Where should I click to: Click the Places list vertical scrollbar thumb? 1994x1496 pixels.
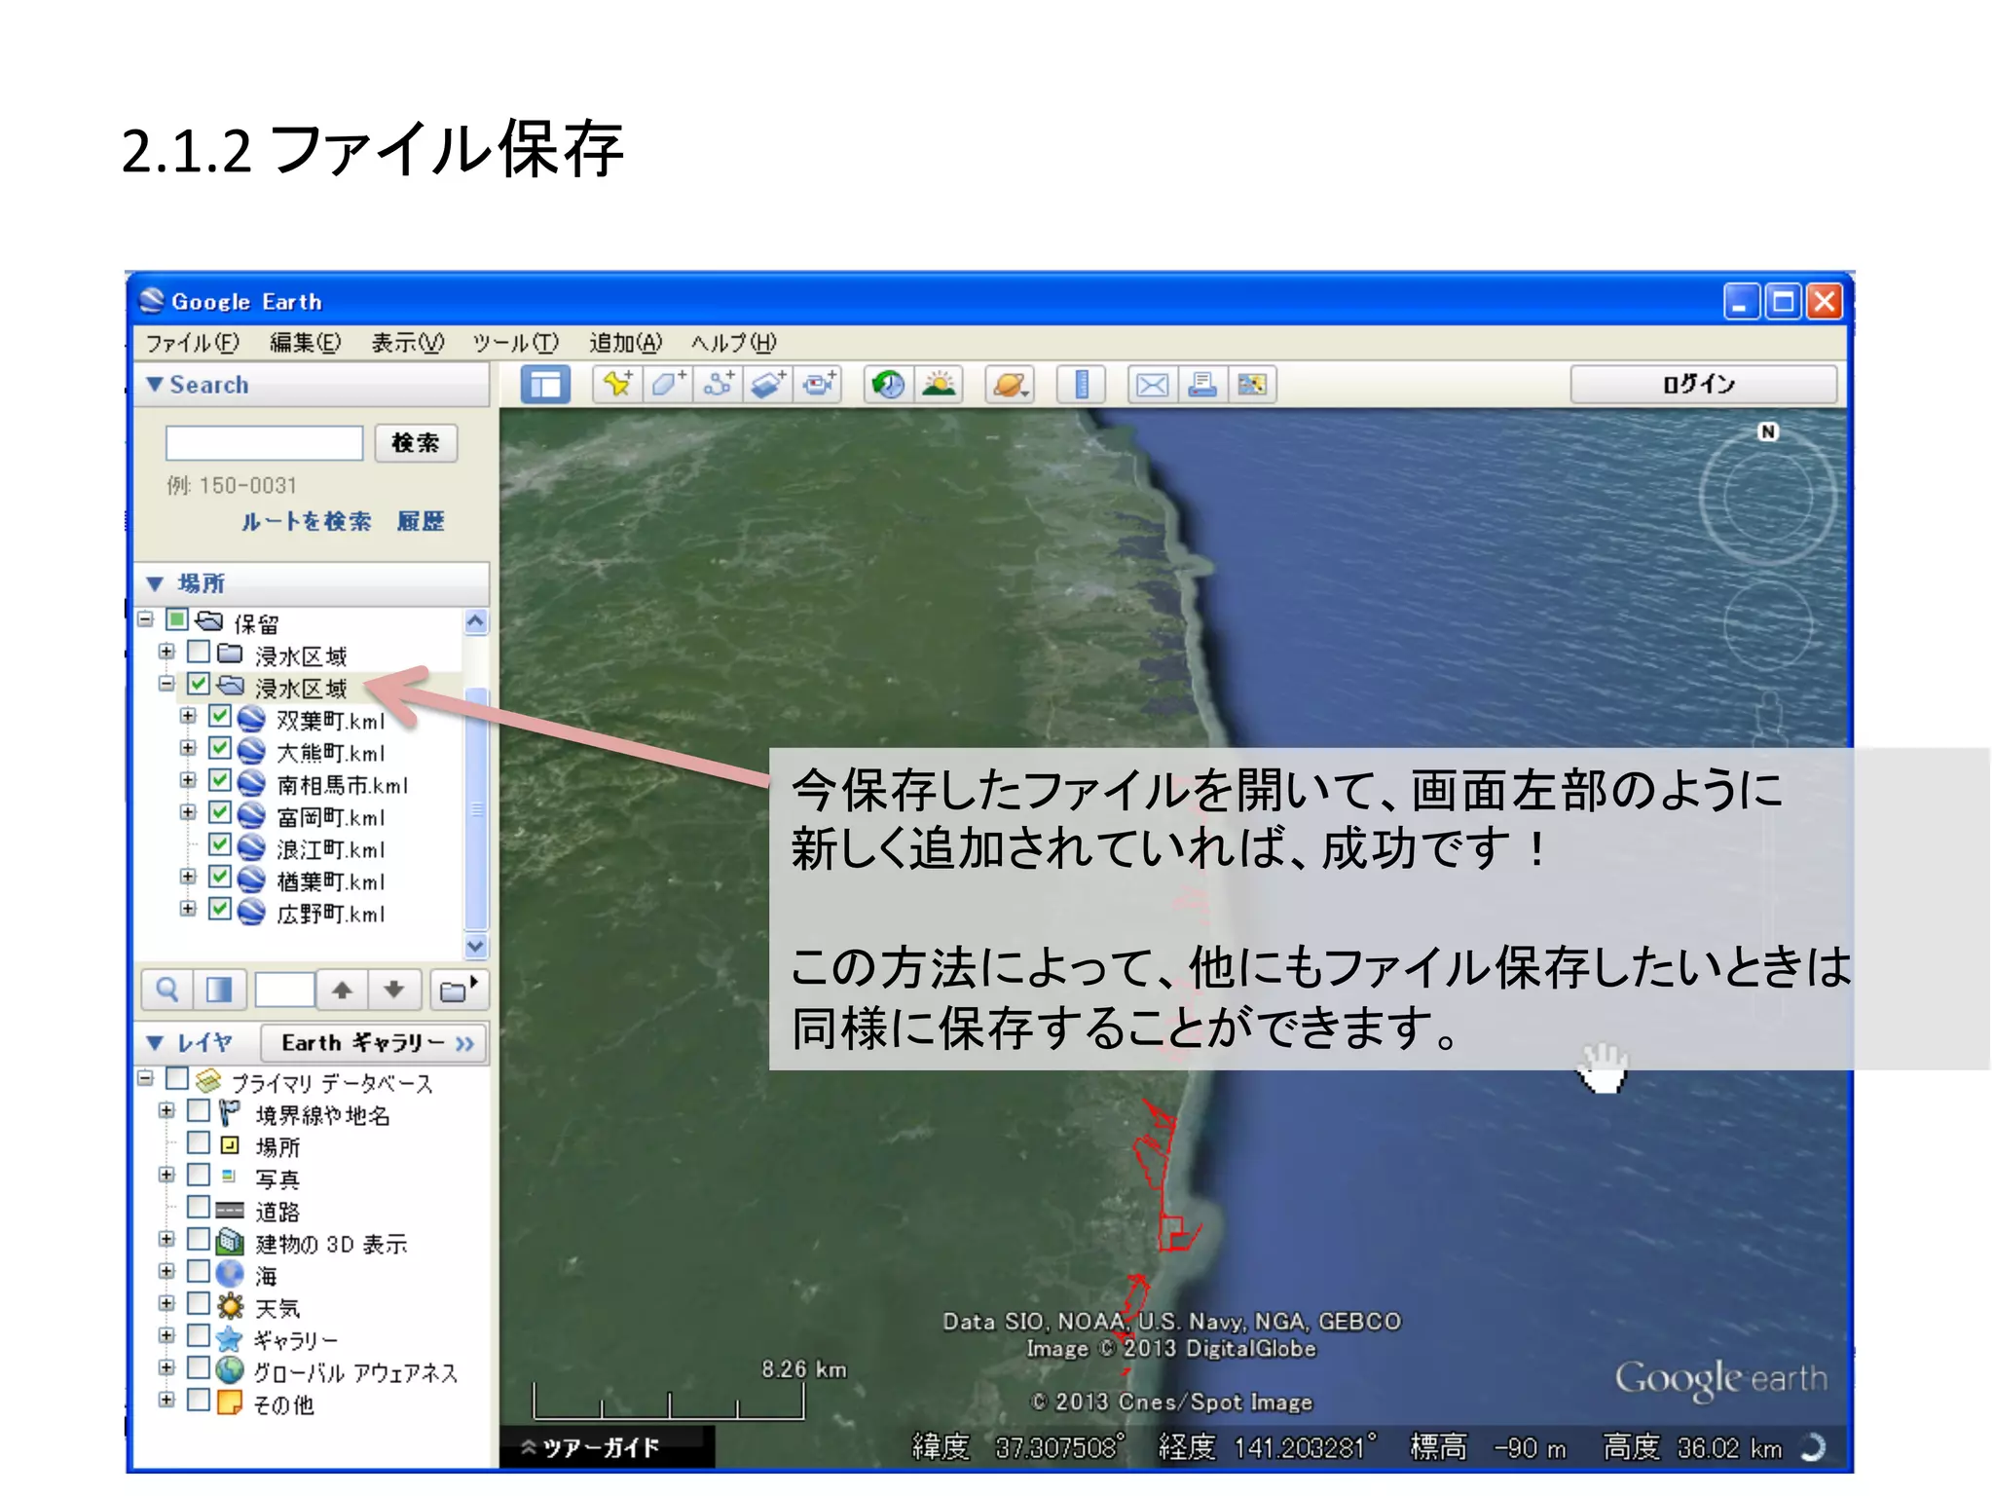pos(476,808)
